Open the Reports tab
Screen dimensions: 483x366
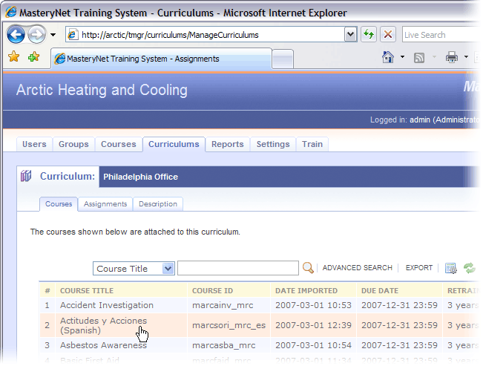[228, 144]
